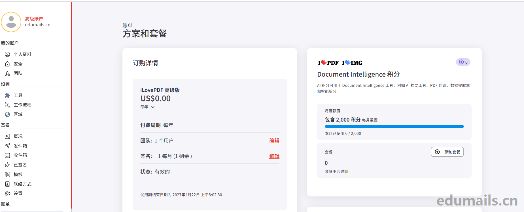Open 概况 under the 签名 section
Image resolution: width=524 pixels, height=212 pixels.
(18, 136)
